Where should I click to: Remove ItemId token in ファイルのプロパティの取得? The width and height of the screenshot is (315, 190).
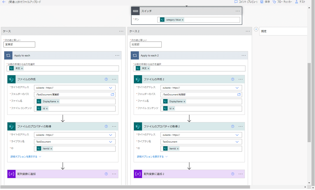tap(51, 149)
